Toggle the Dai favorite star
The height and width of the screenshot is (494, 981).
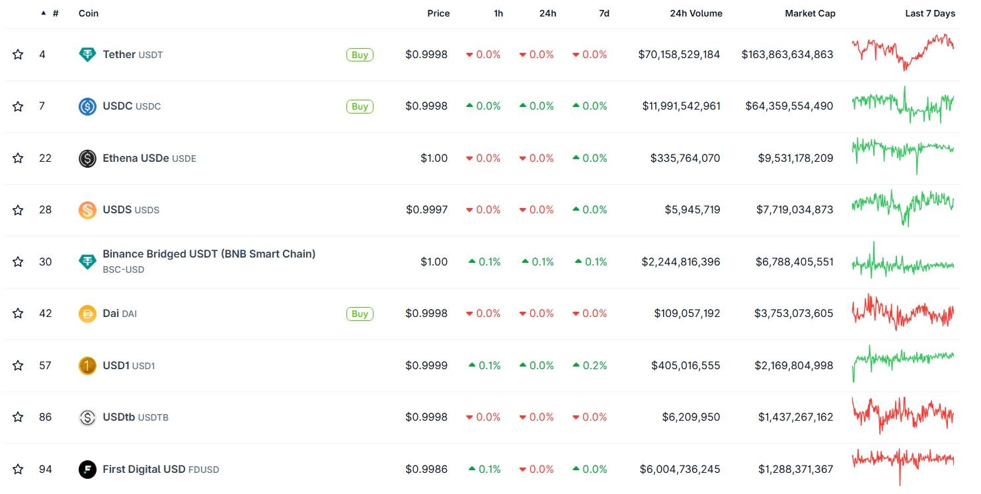18,314
